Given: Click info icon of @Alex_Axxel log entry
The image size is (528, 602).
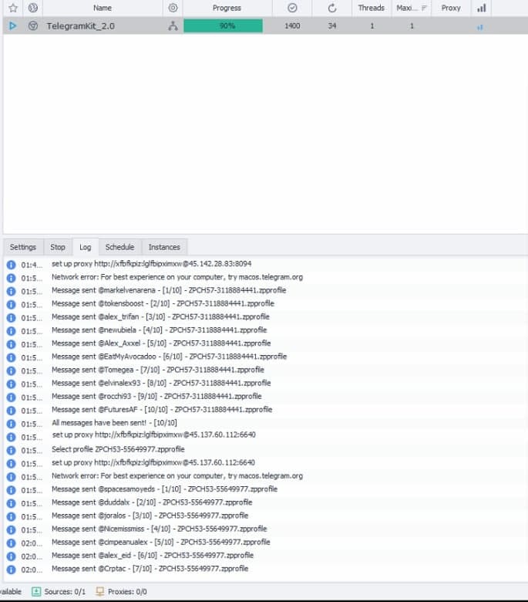Looking at the screenshot, I should click(11, 344).
